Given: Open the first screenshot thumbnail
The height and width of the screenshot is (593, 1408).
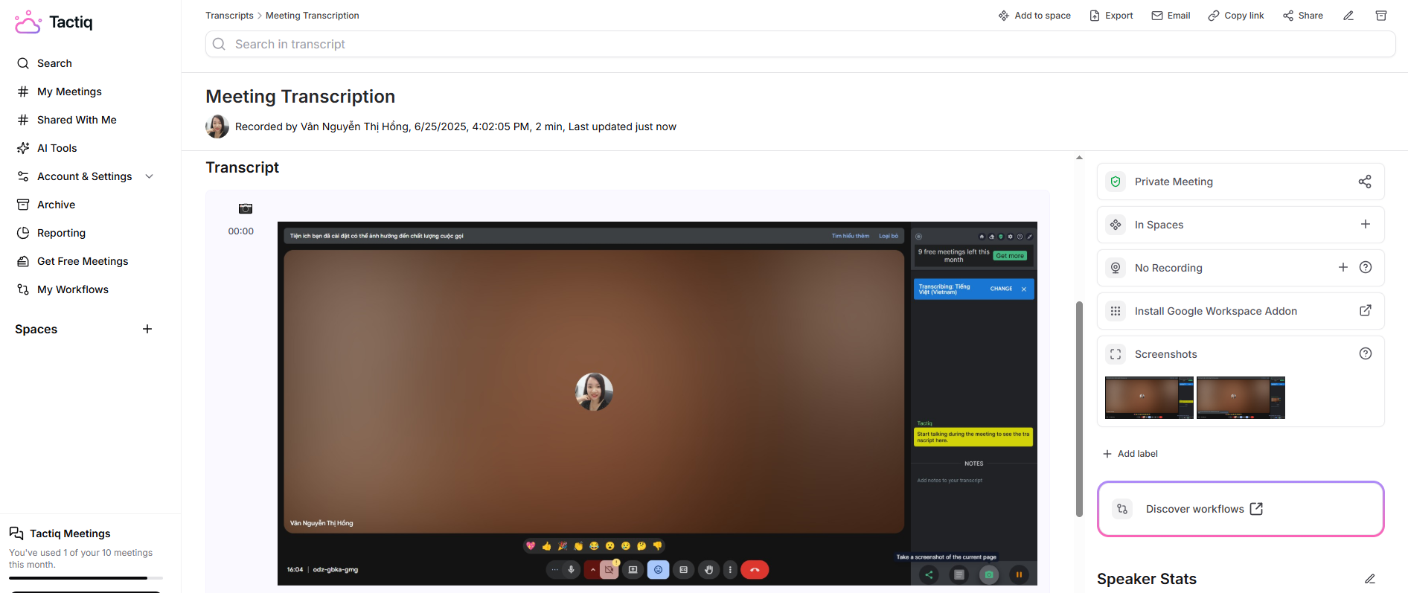Looking at the screenshot, I should [x=1148, y=398].
